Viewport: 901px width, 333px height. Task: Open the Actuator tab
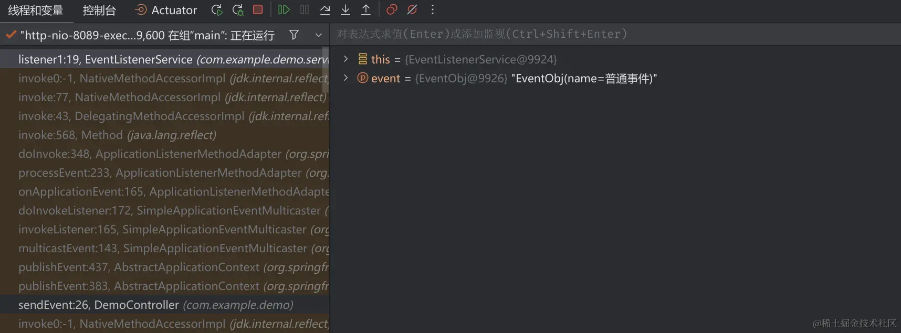166,10
